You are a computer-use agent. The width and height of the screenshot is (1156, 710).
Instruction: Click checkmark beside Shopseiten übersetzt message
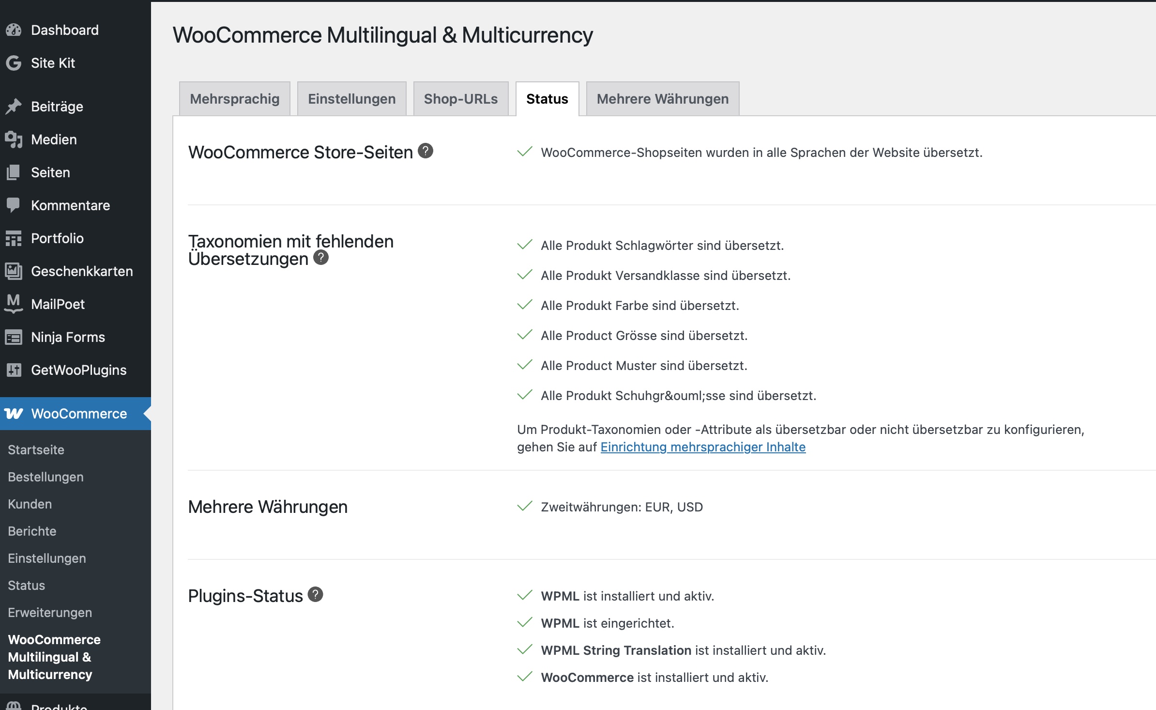[x=525, y=152]
